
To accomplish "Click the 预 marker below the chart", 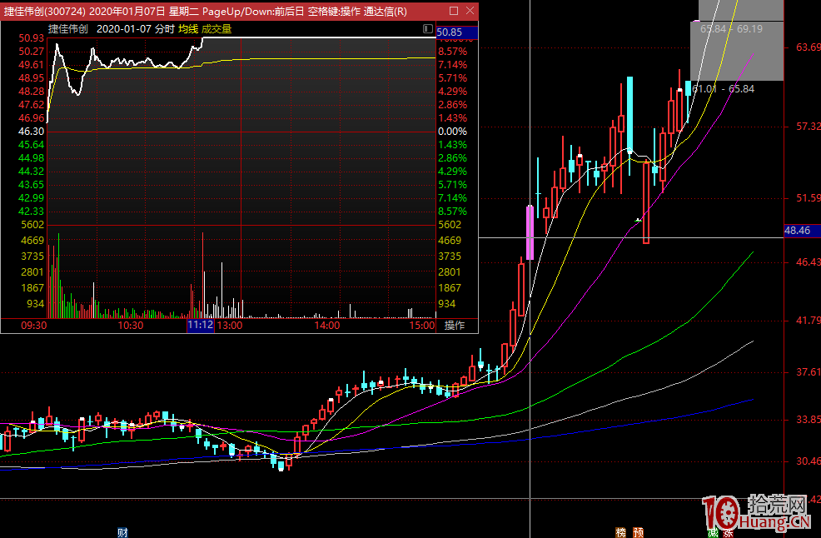I will 638,532.
